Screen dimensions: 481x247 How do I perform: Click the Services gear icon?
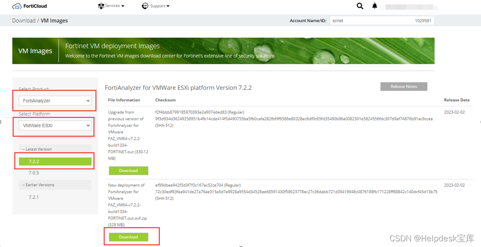coord(101,6)
